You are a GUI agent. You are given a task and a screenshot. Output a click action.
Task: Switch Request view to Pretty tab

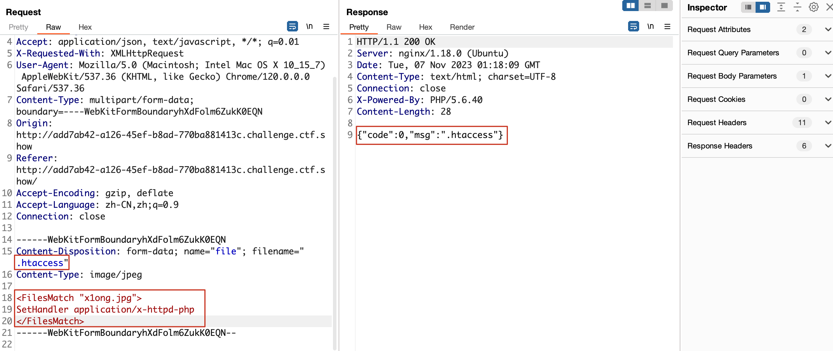click(18, 27)
